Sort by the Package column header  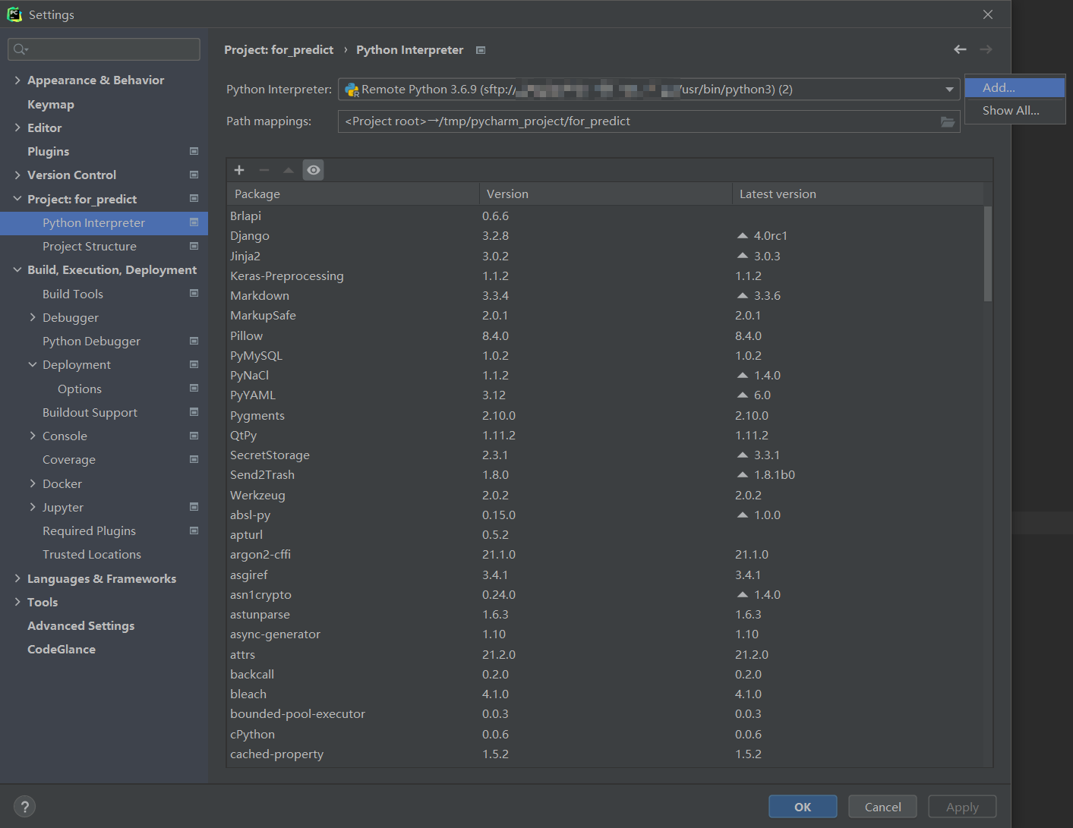point(353,194)
